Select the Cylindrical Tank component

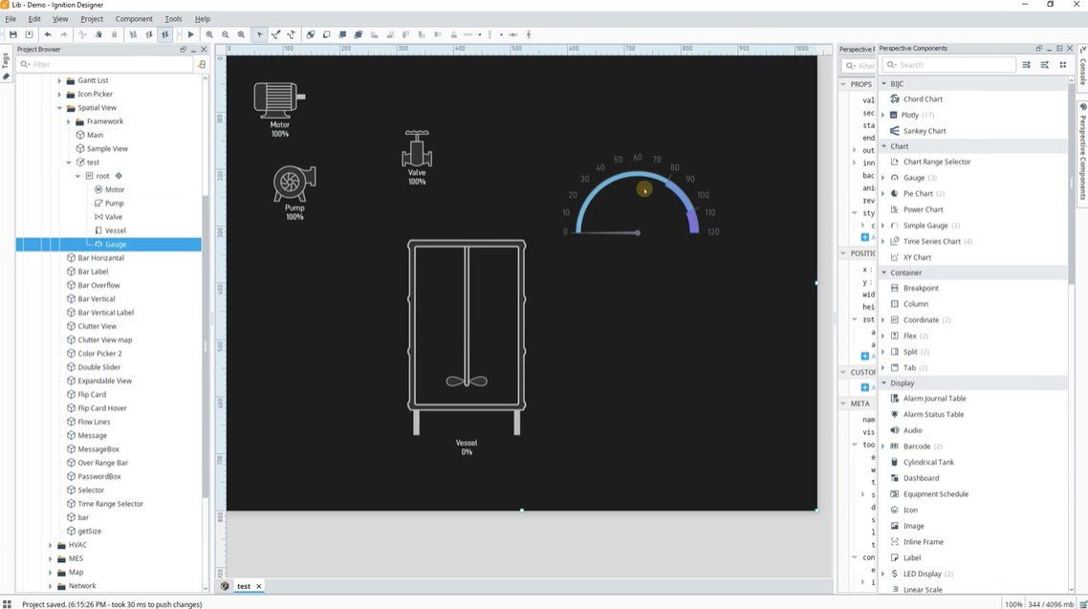pos(928,462)
